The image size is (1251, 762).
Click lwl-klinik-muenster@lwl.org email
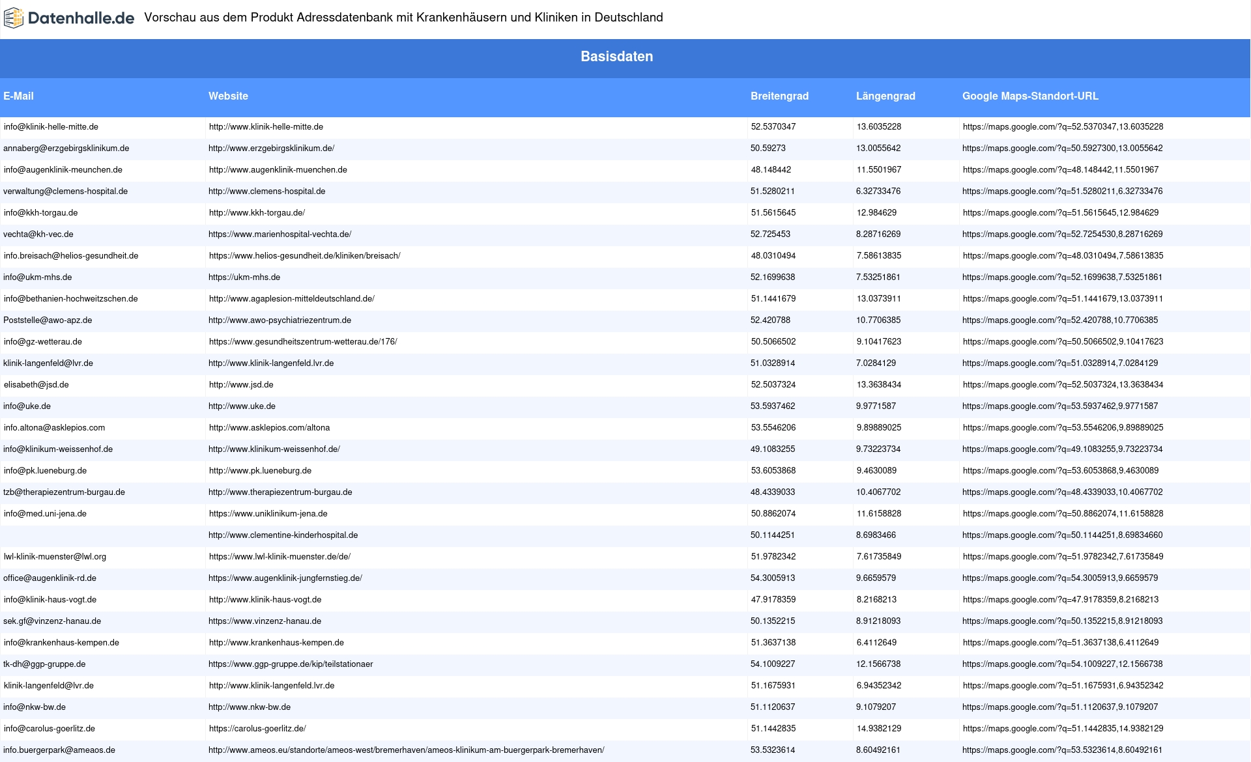pos(55,557)
